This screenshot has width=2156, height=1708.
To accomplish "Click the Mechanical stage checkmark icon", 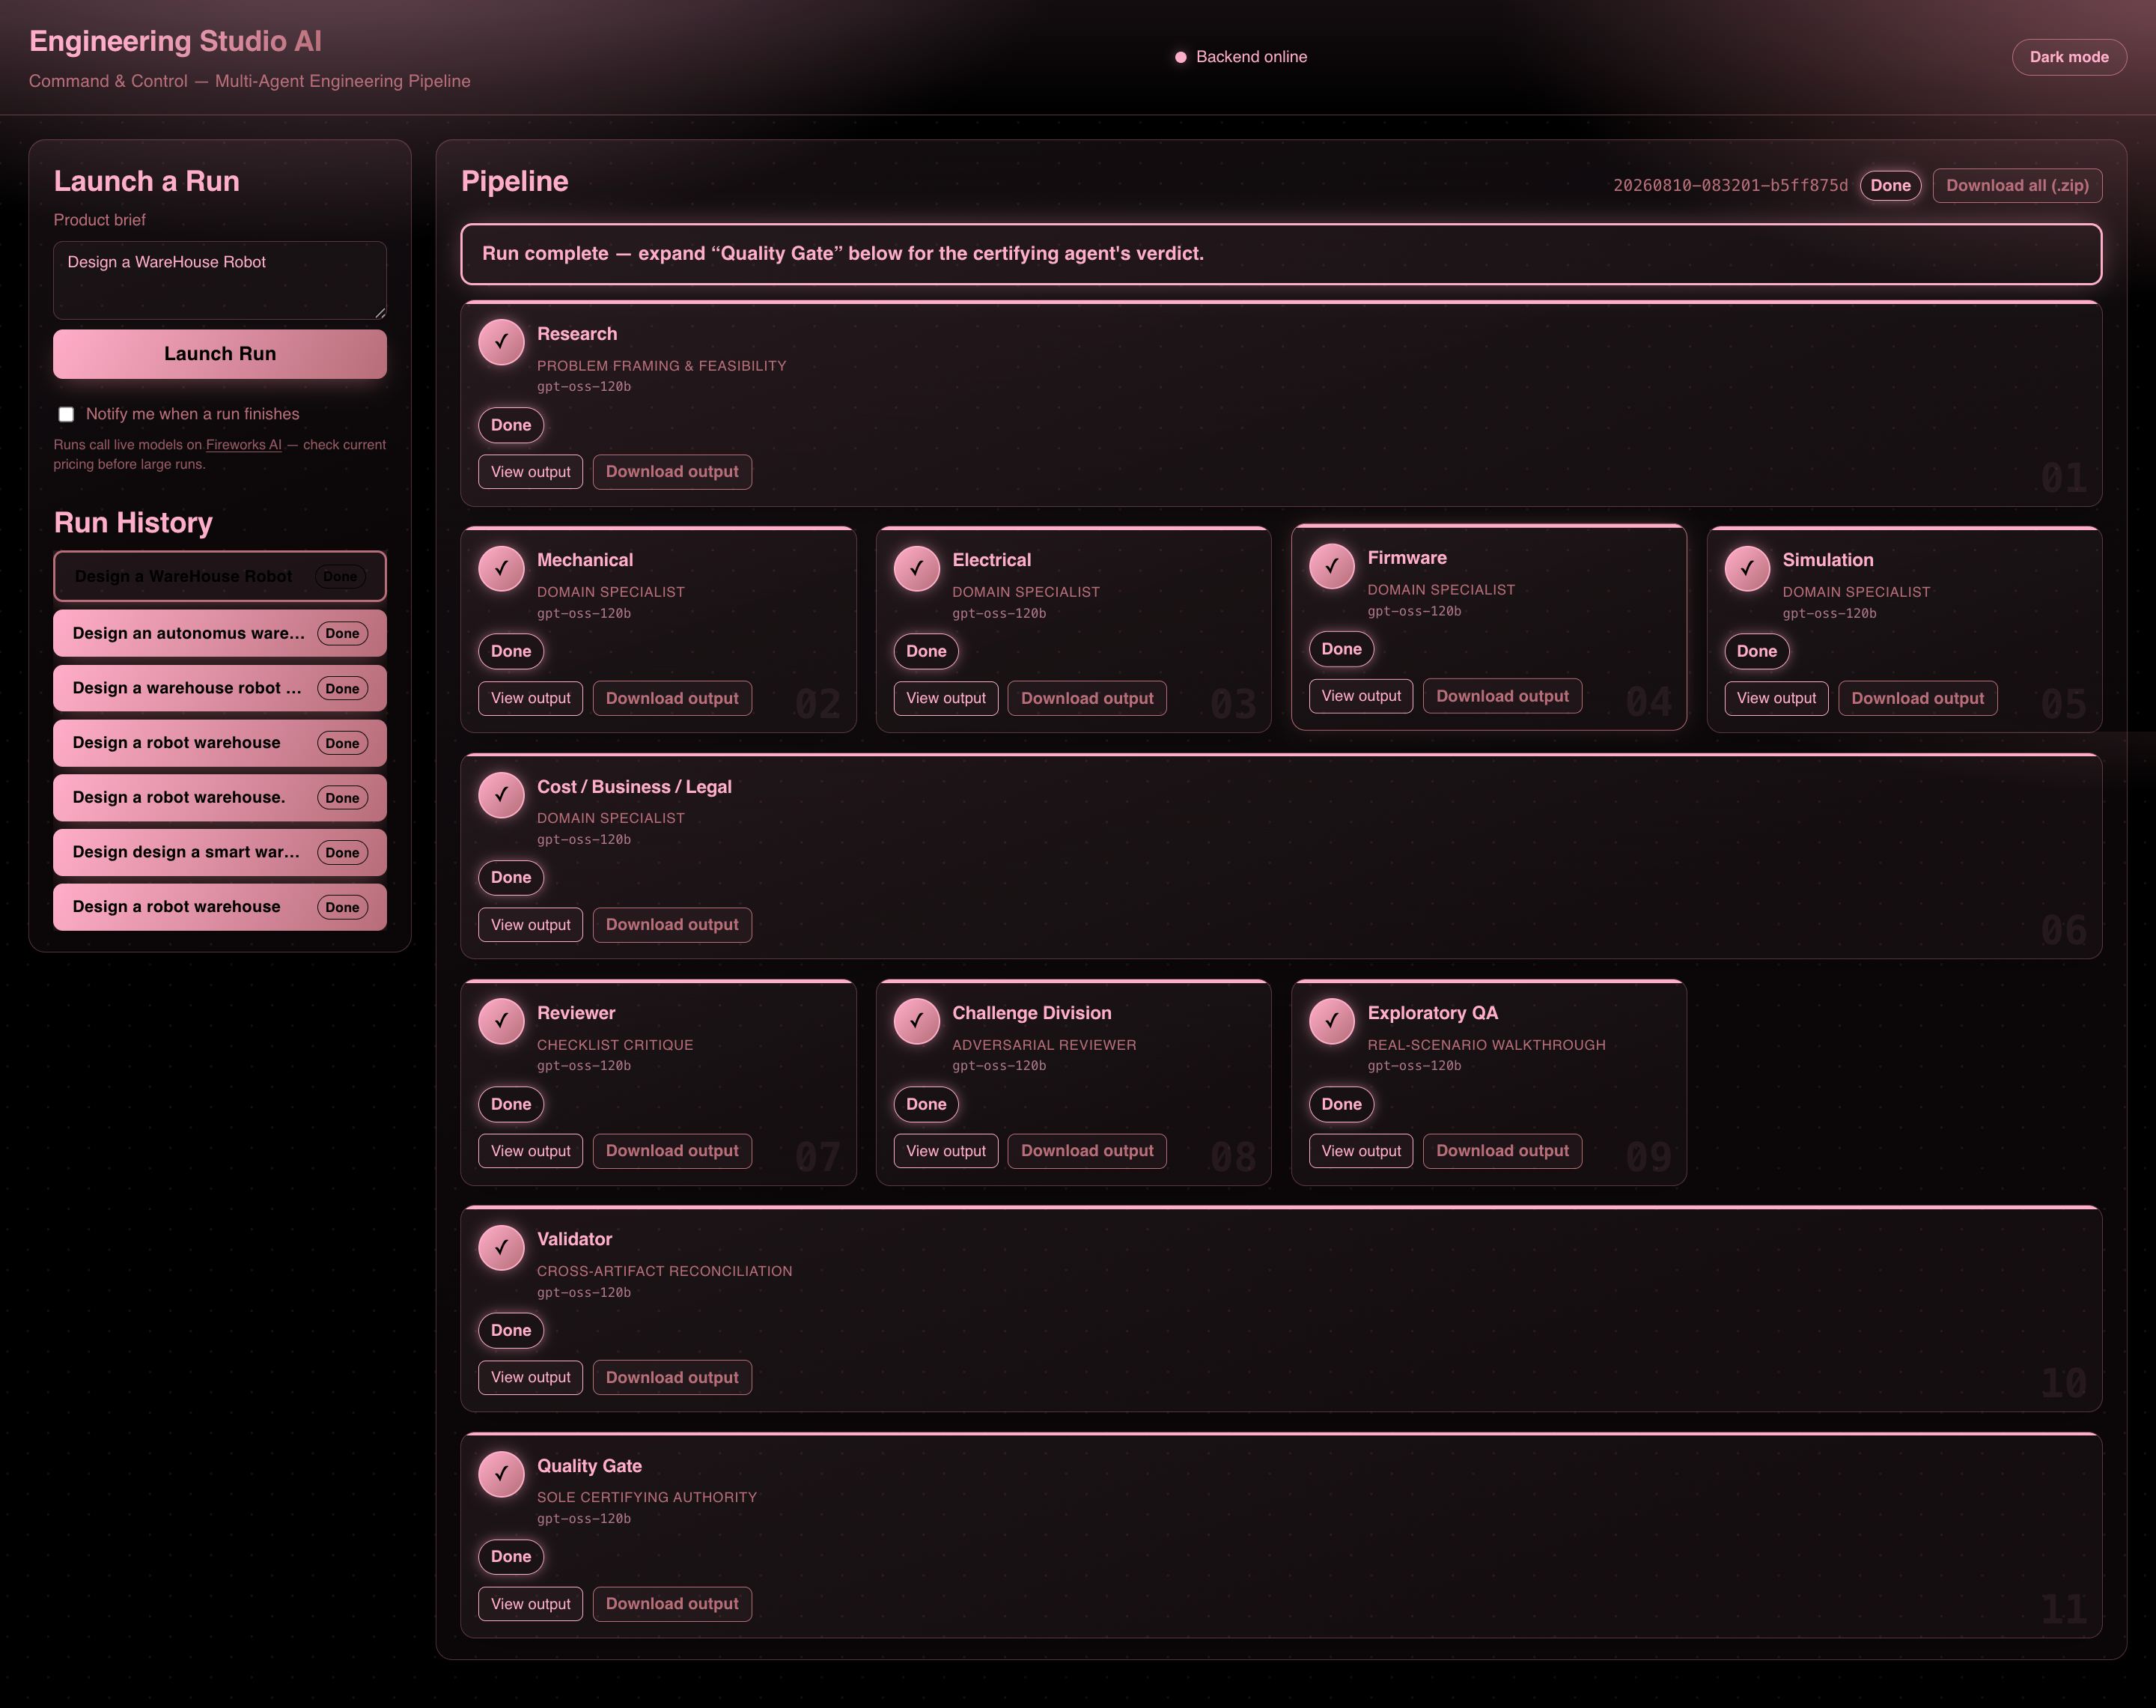I will [501, 568].
